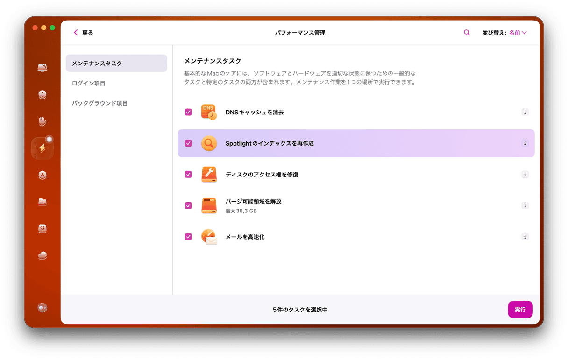Image resolution: width=568 pixels, height=360 pixels.
Task: Open the Space Lens disk search icon
Action: tap(43, 229)
